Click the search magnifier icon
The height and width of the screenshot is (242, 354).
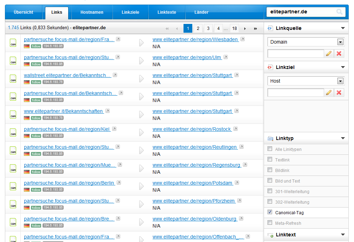[339, 12]
